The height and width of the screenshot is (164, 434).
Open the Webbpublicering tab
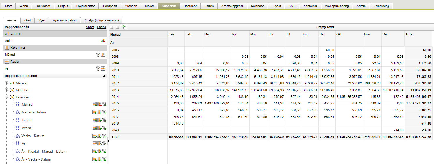click(337, 6)
